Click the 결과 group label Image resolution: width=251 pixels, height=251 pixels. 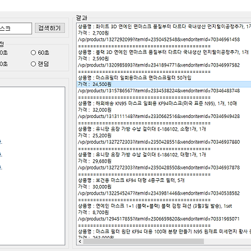[82, 18]
